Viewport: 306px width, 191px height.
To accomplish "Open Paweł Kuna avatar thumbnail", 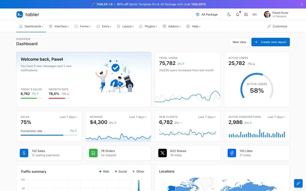I will pos(267,15).
